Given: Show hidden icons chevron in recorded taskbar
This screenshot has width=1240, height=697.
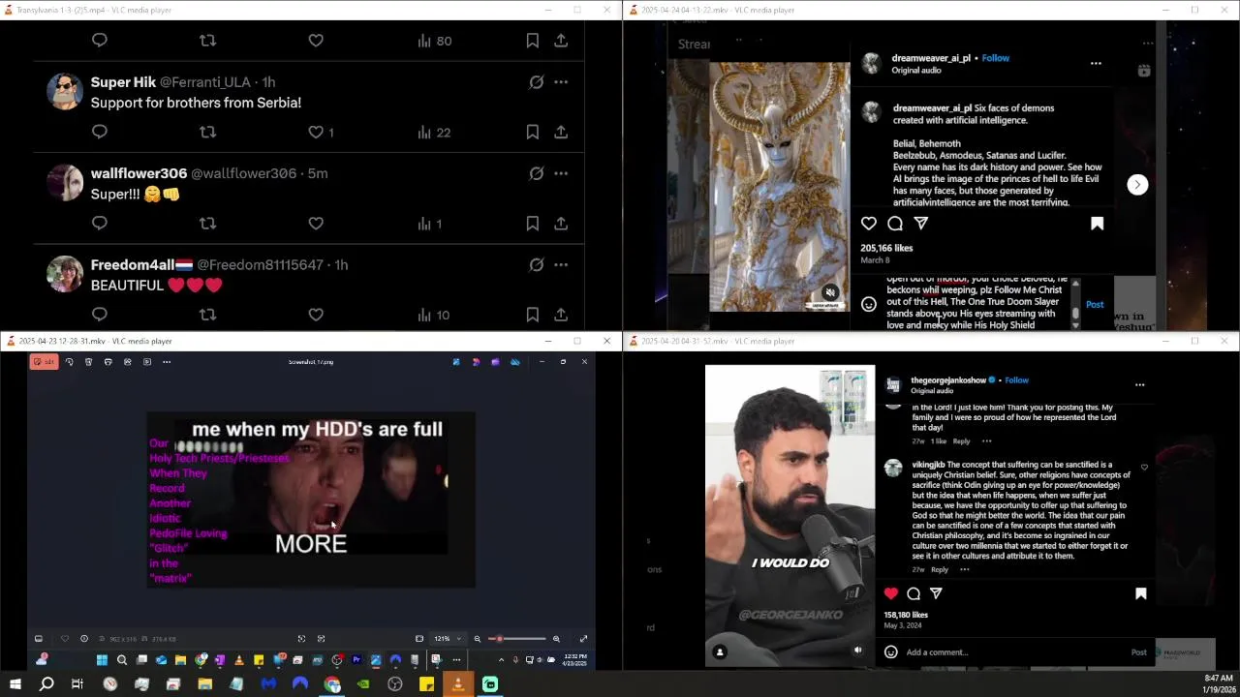Looking at the screenshot, I should (x=501, y=660).
